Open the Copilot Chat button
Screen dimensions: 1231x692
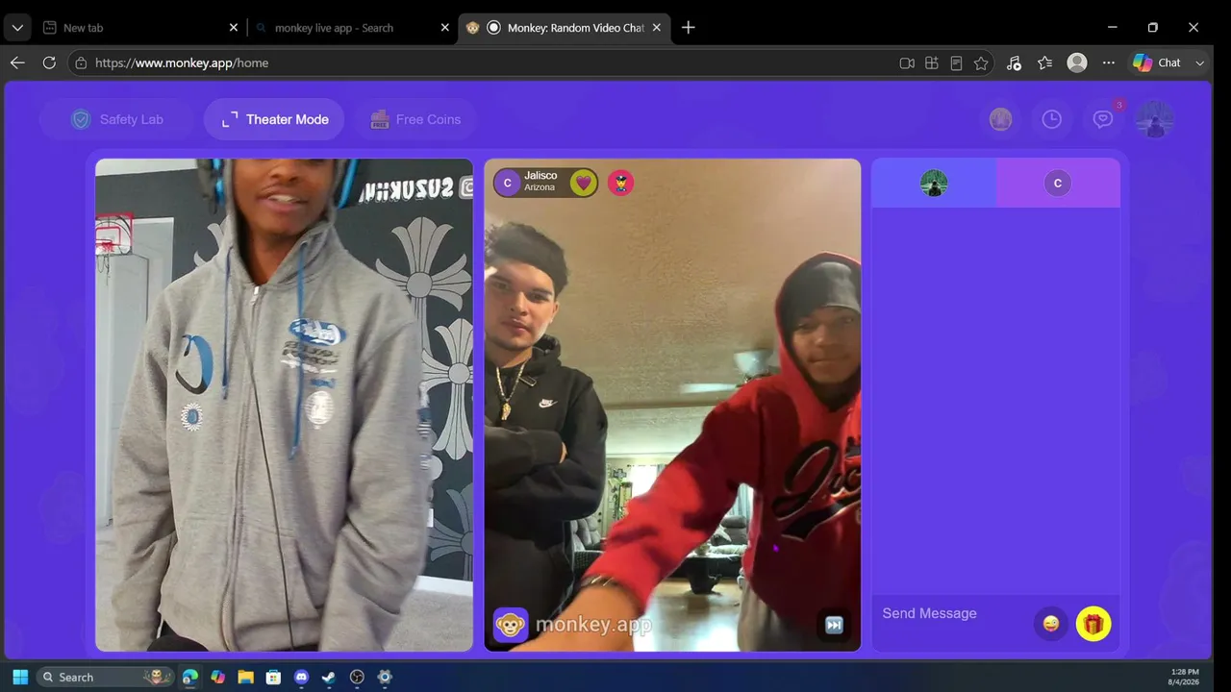coord(1157,62)
